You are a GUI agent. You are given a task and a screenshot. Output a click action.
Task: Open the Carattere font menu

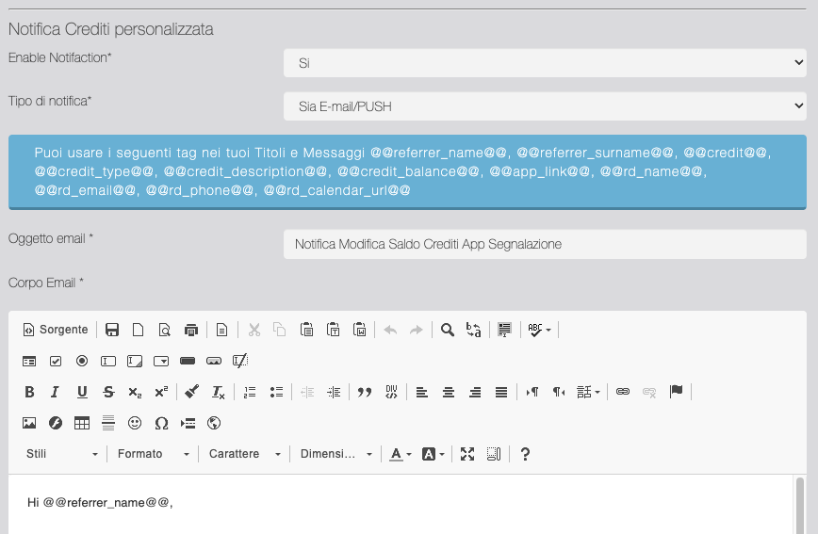245,454
